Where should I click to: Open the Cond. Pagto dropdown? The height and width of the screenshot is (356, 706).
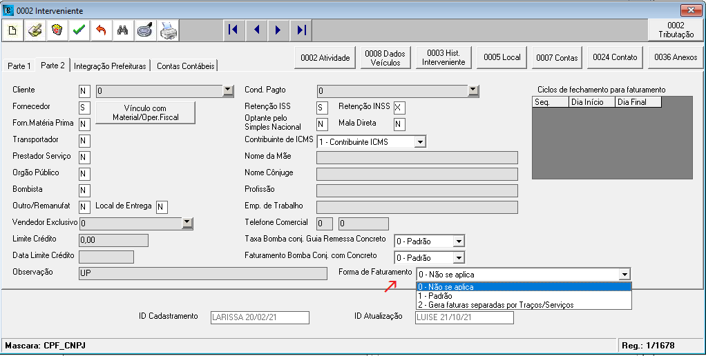pyautogui.click(x=473, y=91)
